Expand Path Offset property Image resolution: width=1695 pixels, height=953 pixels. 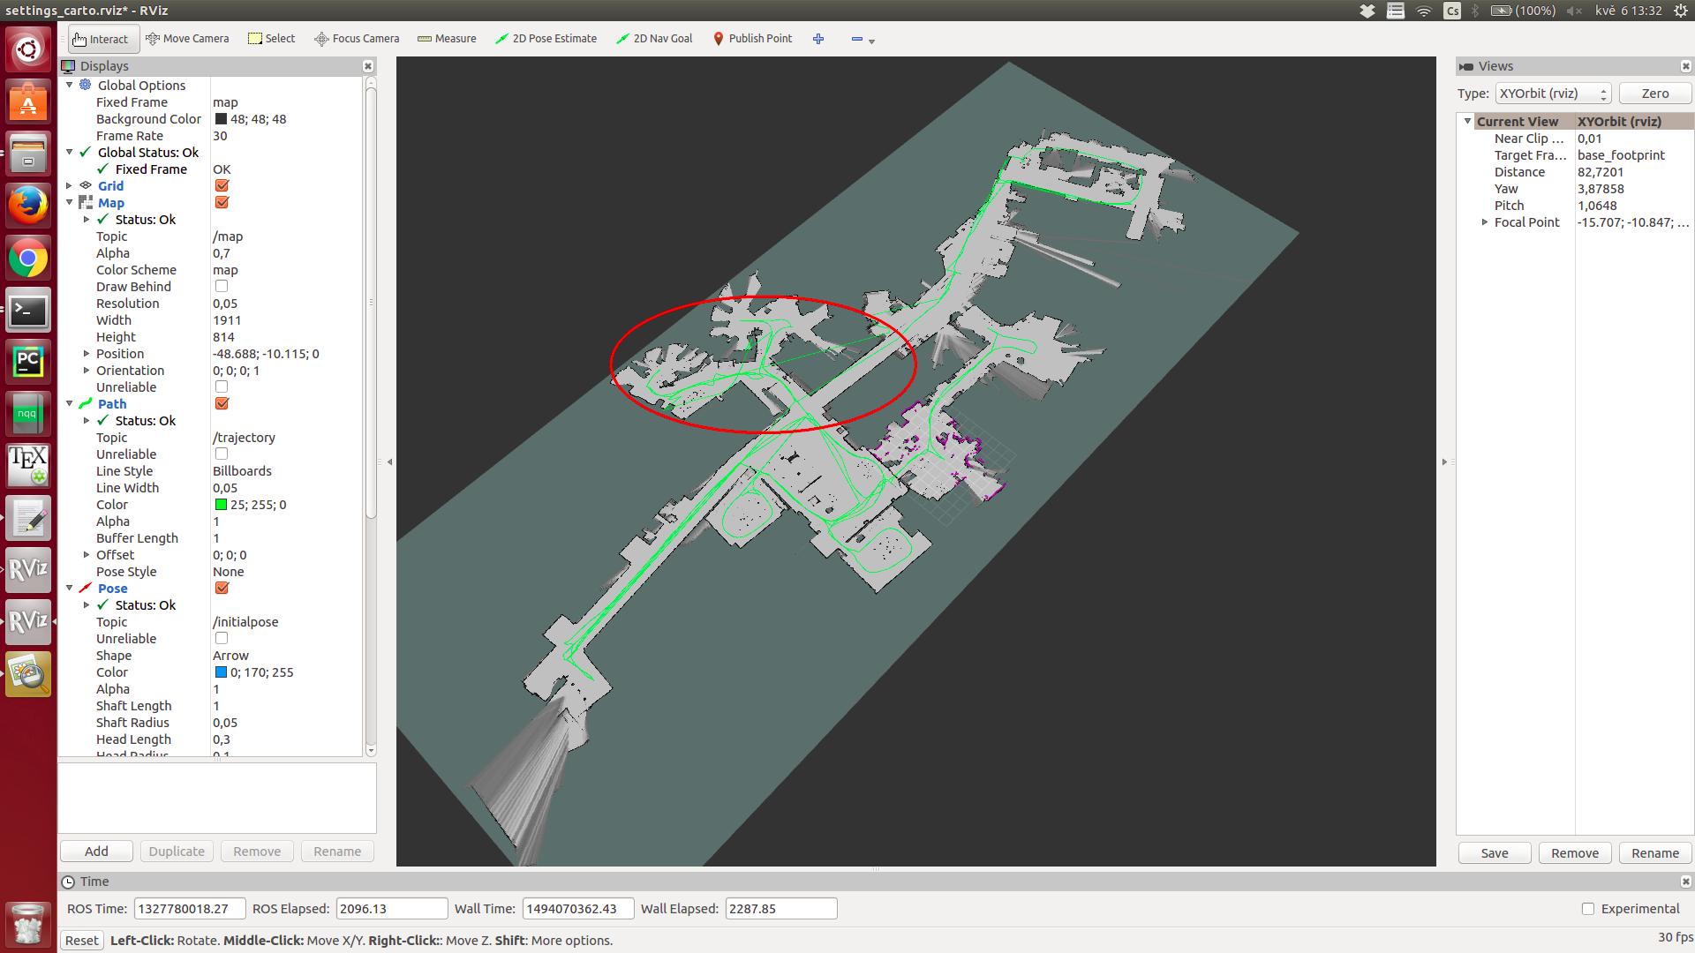click(87, 555)
